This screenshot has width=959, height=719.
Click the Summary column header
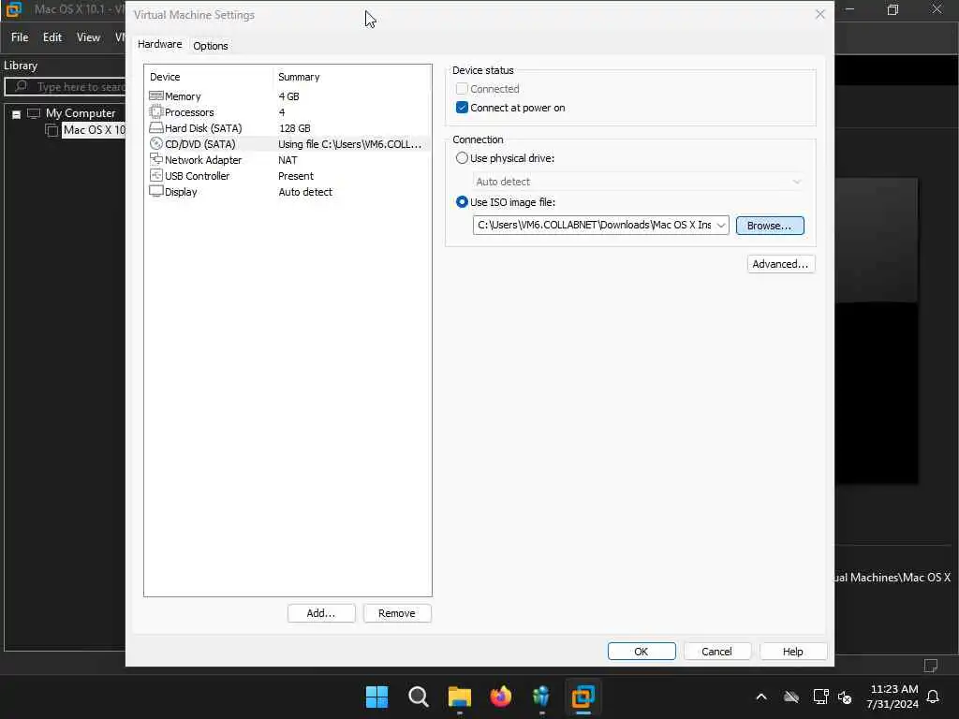(x=299, y=77)
